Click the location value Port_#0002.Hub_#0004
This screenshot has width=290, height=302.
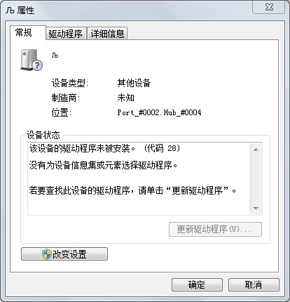pos(159,112)
